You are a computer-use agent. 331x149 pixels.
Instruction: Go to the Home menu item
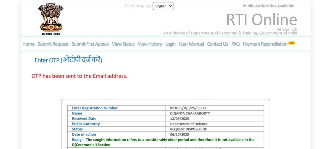pos(28,44)
